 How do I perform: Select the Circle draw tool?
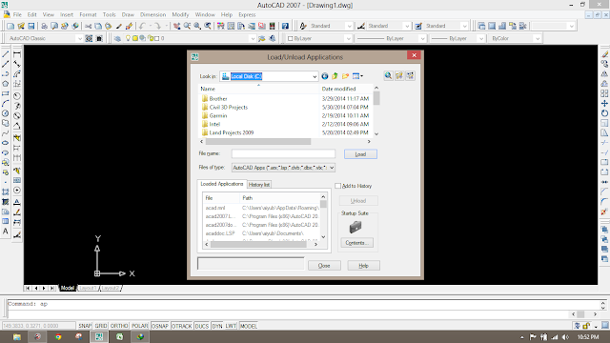[x=6, y=113]
